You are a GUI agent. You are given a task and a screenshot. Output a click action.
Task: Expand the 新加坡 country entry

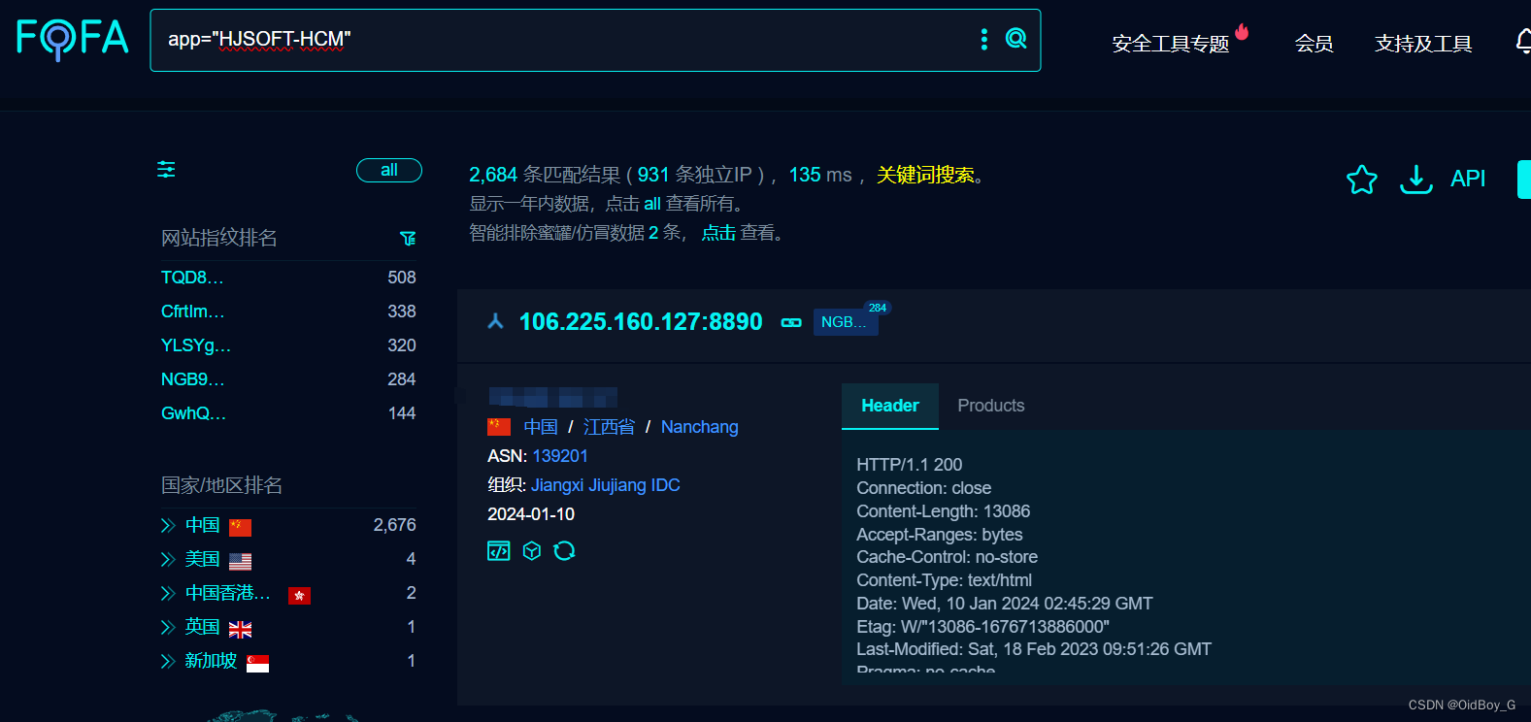coord(167,661)
